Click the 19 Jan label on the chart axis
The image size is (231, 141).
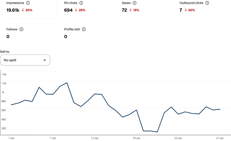click(137, 138)
